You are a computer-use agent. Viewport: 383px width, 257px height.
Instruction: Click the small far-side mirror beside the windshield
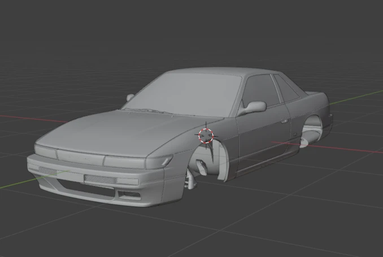pos(130,97)
